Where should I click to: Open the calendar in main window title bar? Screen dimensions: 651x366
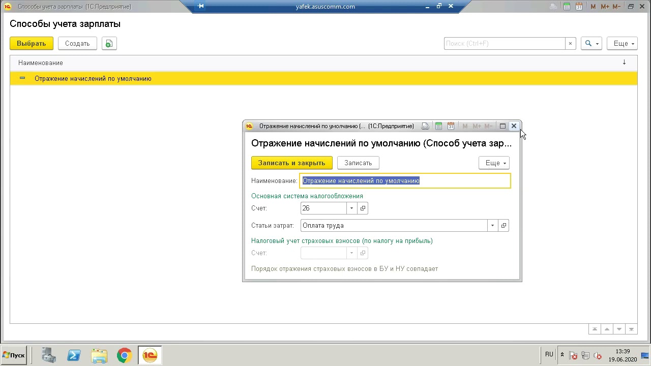pos(579,7)
